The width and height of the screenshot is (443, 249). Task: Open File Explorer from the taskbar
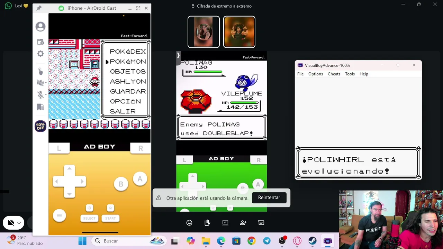tap(206, 241)
